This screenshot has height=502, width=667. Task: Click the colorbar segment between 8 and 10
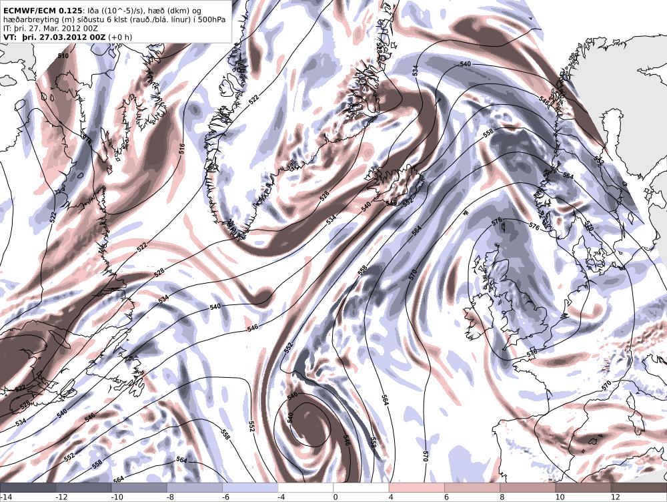pyautogui.click(x=528, y=487)
